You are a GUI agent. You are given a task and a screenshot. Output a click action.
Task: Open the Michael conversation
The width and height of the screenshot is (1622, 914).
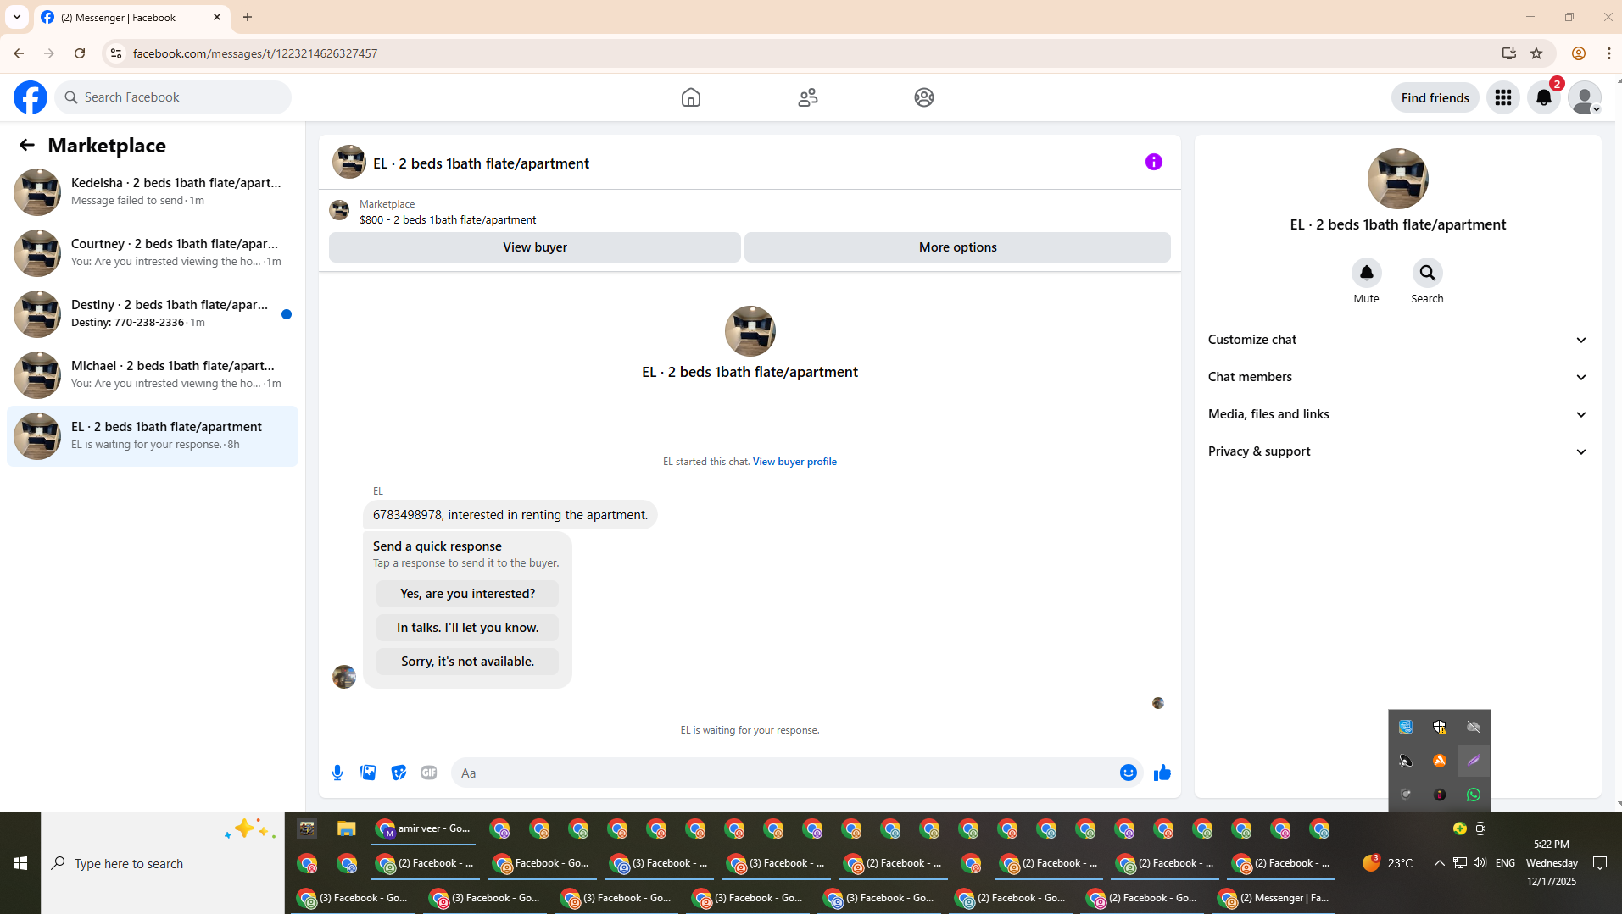pos(153,374)
